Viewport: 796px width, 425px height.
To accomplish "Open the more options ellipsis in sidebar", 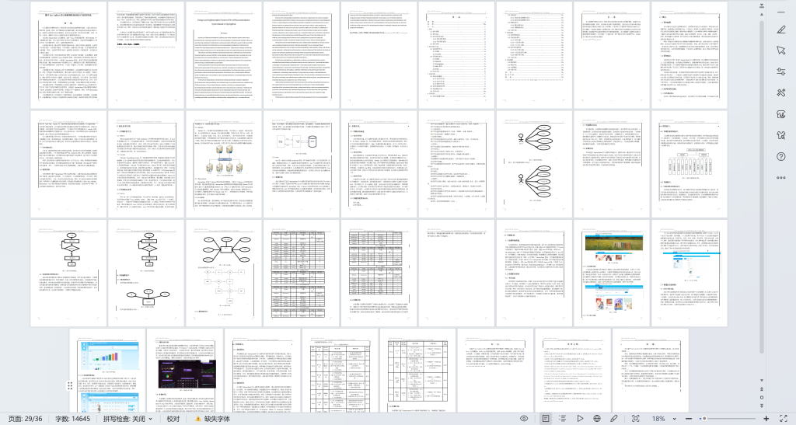I will (780, 177).
